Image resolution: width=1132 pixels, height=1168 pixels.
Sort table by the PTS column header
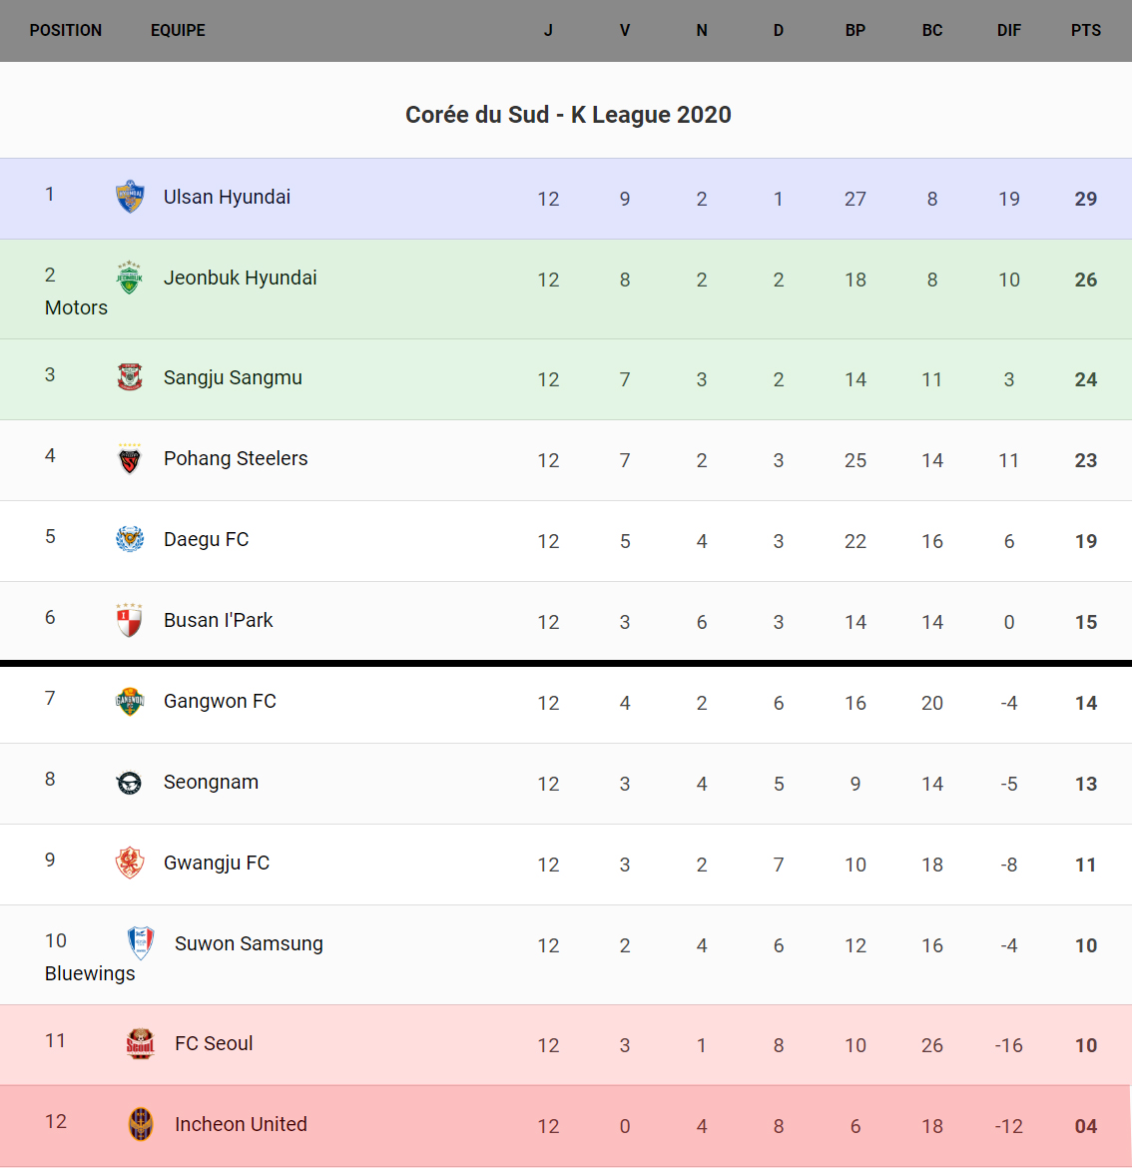point(1085,30)
